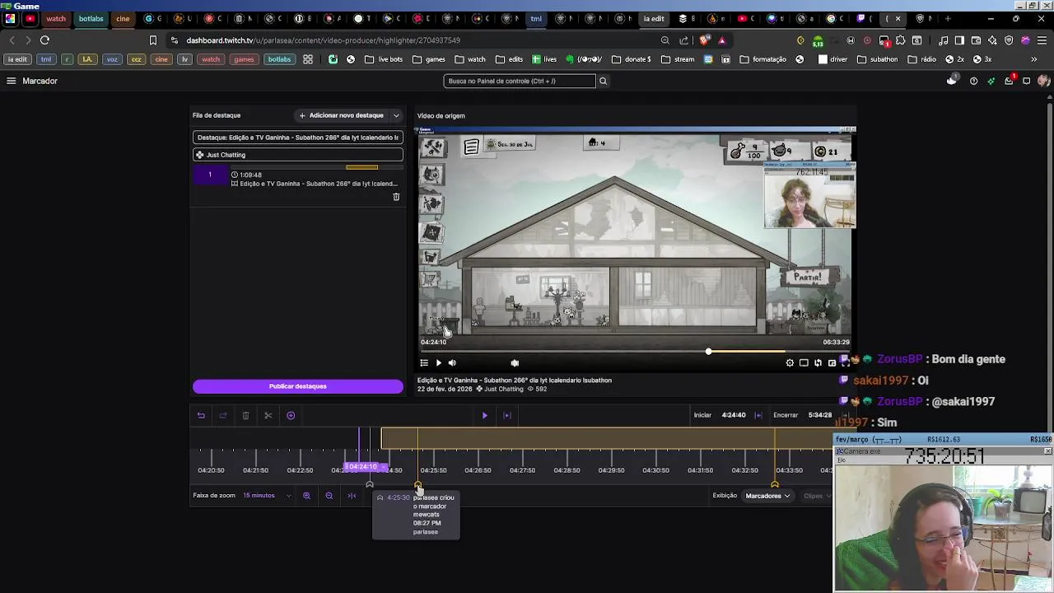Screen dimensions: 1054x593
Task: Switch to the 'ia edit' browser tab
Action: [x=654, y=19]
